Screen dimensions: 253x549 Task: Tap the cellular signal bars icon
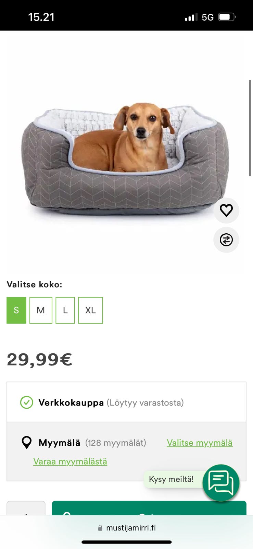(x=191, y=17)
